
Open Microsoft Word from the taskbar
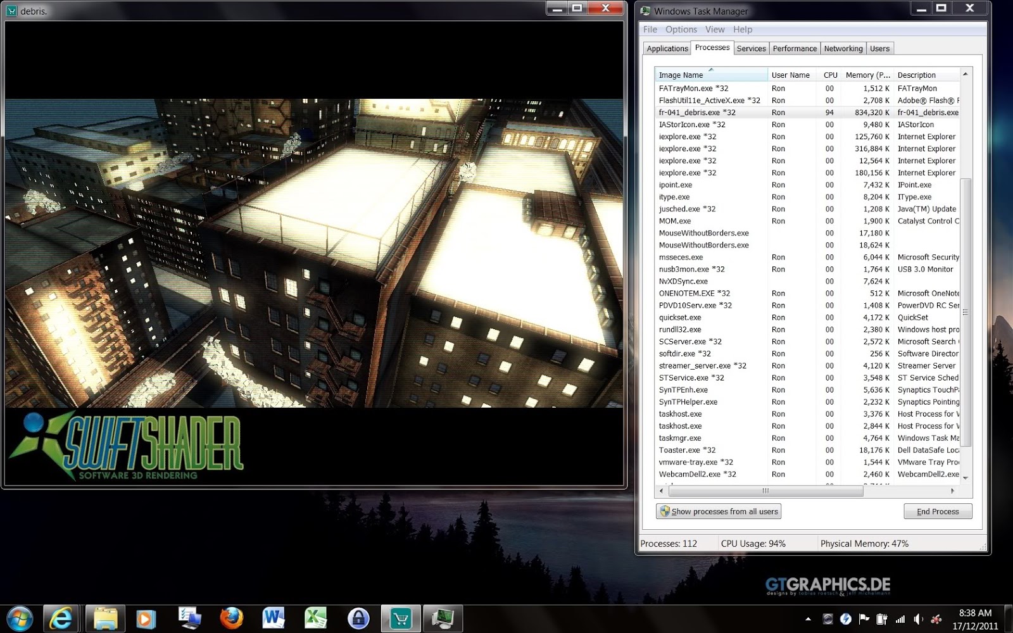click(x=273, y=618)
